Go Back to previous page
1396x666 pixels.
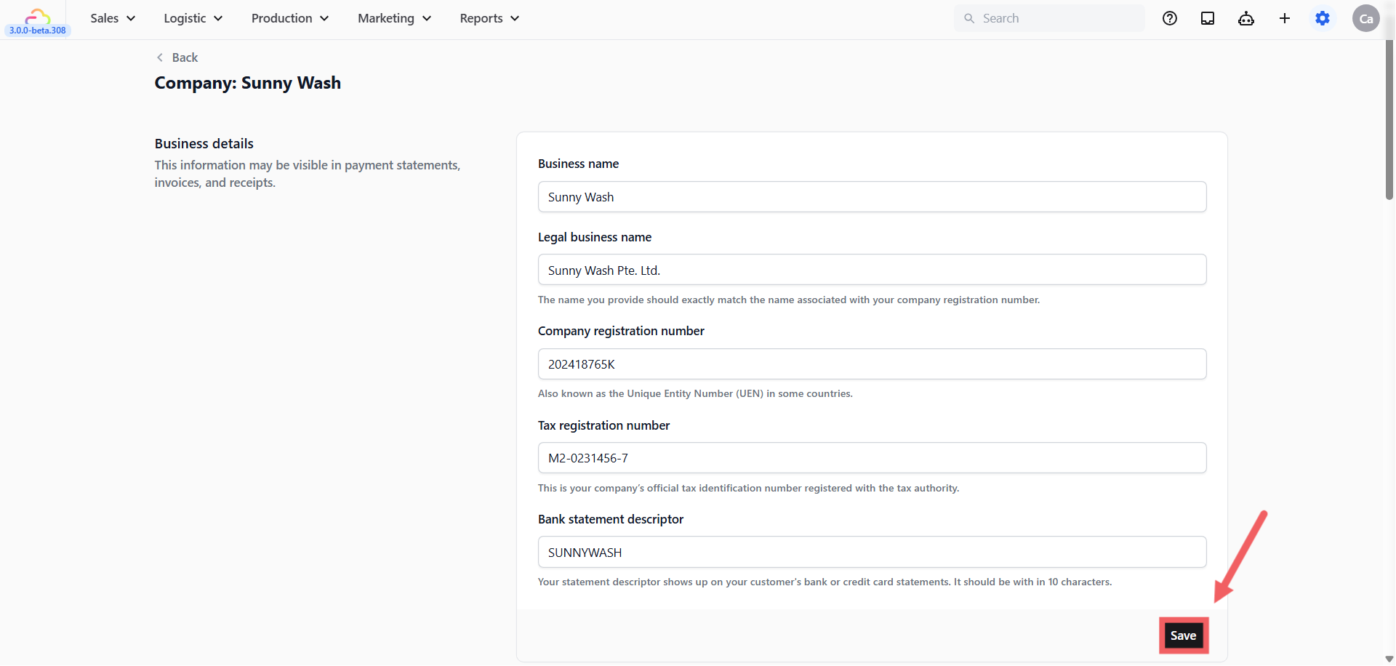pyautogui.click(x=177, y=57)
